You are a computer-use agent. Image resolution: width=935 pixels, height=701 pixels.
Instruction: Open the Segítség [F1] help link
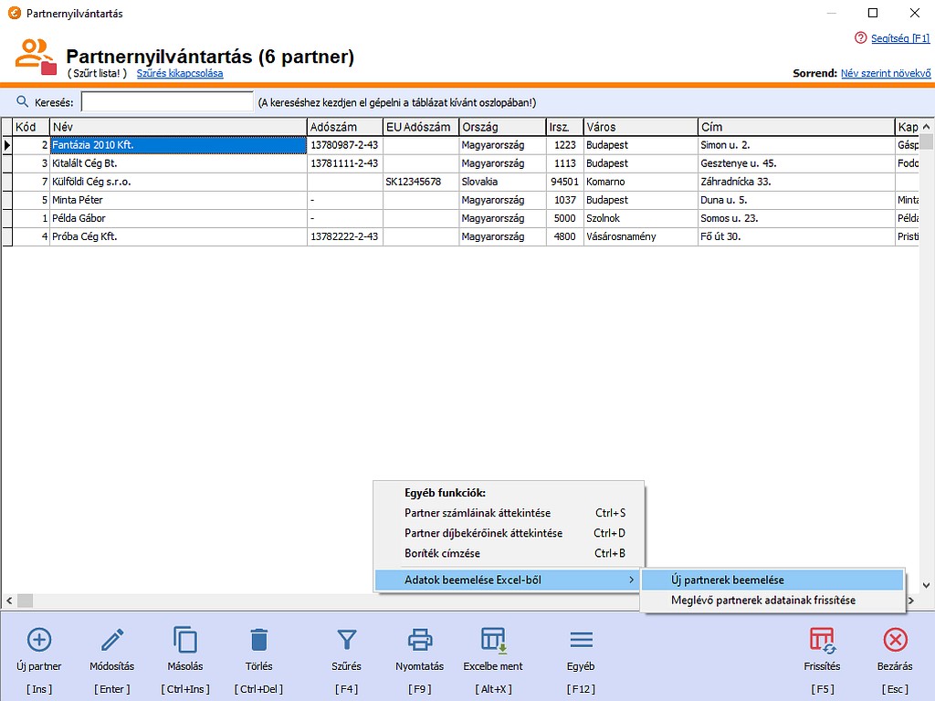point(899,38)
